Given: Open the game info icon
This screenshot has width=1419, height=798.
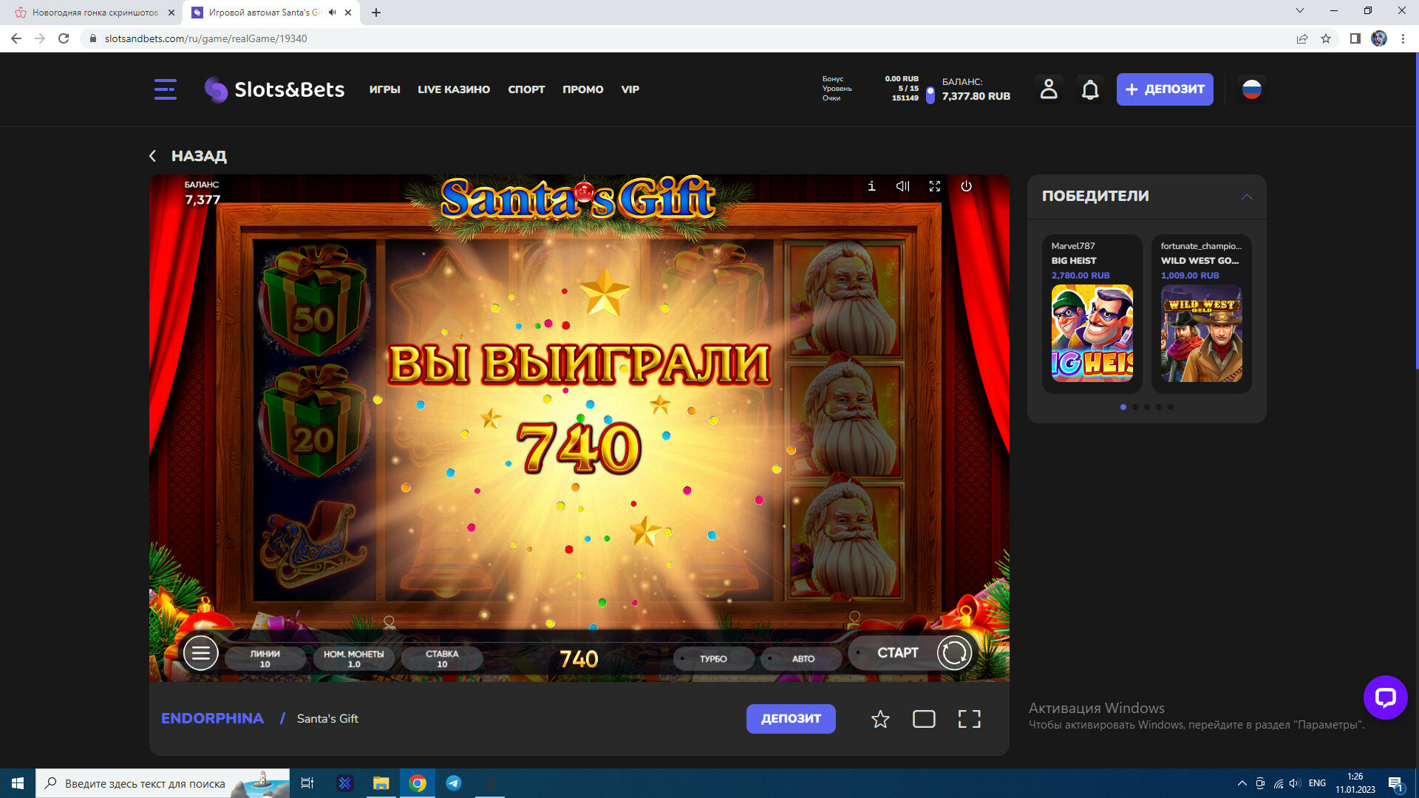Looking at the screenshot, I should 871,186.
